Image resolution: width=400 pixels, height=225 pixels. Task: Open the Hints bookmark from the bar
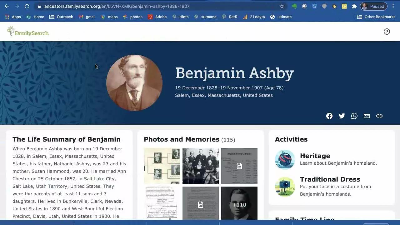pyautogui.click(x=180, y=17)
